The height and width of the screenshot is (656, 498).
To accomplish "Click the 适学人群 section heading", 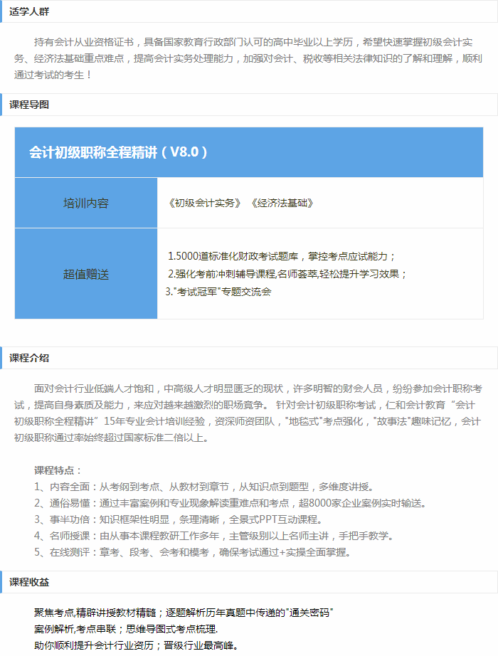I will [x=29, y=11].
